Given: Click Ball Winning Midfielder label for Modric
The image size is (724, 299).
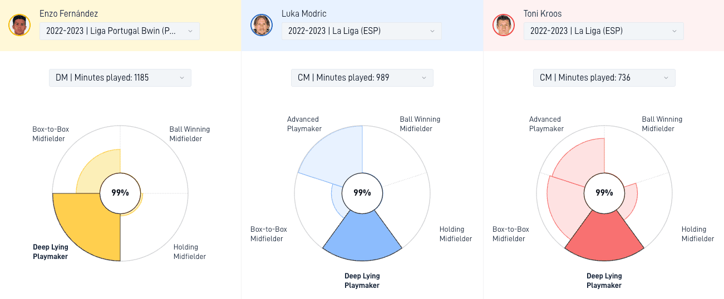Looking at the screenshot, I should 420,124.
